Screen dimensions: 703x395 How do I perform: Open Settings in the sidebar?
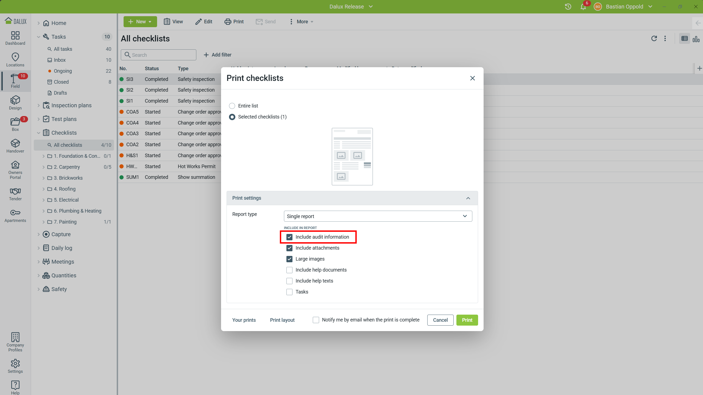(x=15, y=366)
